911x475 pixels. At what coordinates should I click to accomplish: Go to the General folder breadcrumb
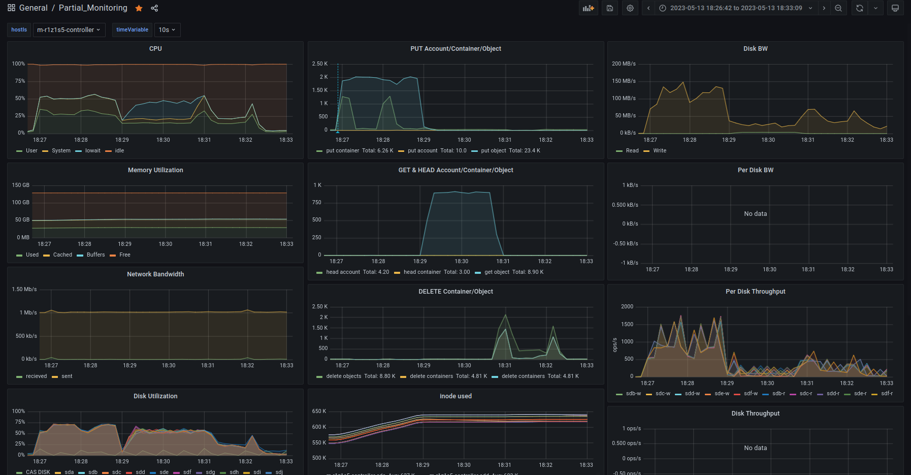pos(33,8)
